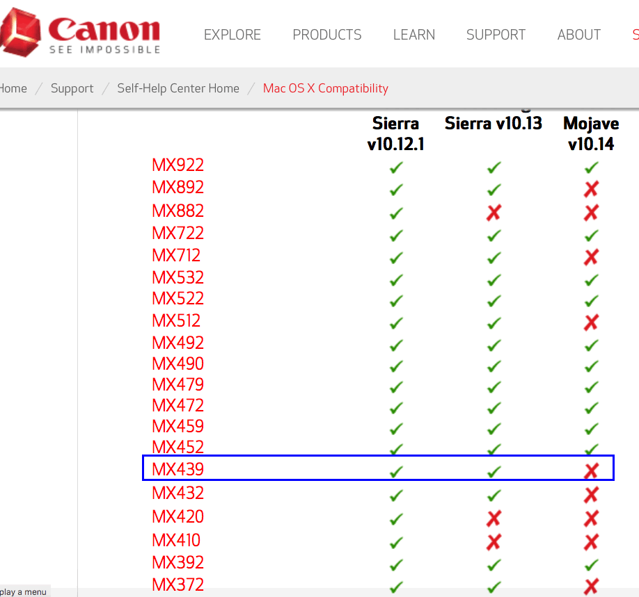Click MX522 Sierra v10.13 green checkmark
Viewport: 639px width, 597px height.
[494, 301]
